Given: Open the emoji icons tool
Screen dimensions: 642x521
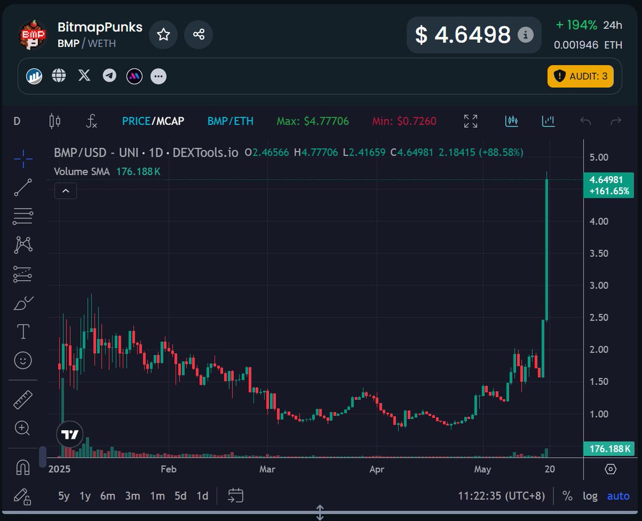Looking at the screenshot, I should click(23, 361).
